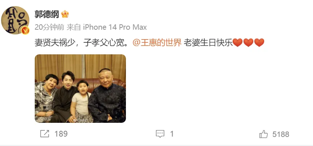Click the last red heart emoji
Image resolution: width=313 pixels, height=146 pixels.
[x=259, y=42]
